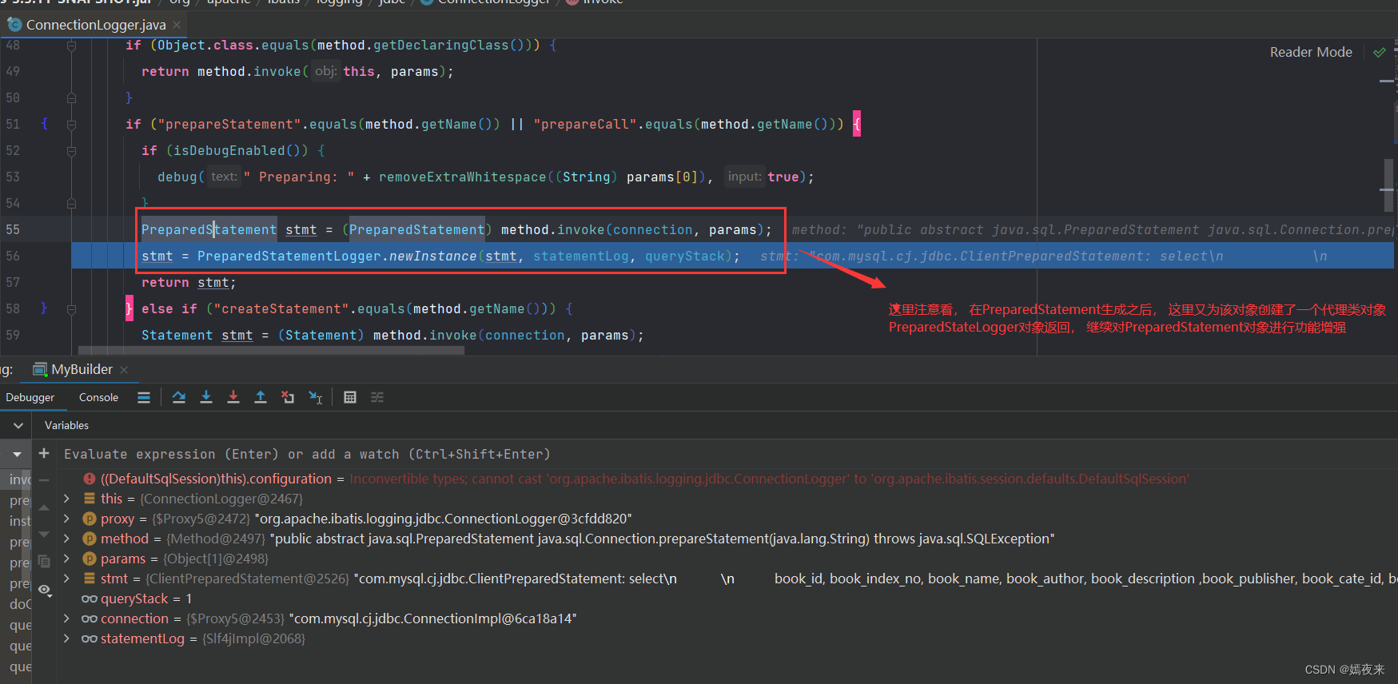Click the stmt ClientPreparedStatement@2526 value

pos(247,579)
